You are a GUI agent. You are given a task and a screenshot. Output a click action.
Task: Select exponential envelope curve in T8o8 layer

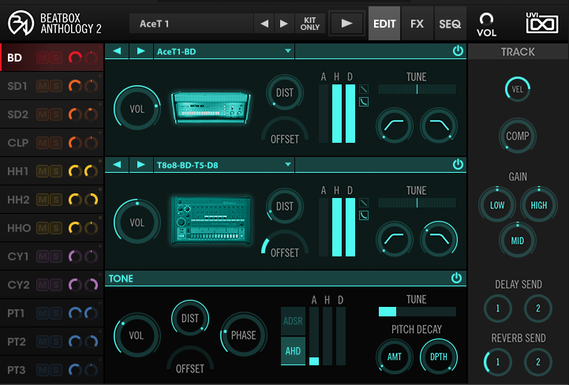point(364,215)
